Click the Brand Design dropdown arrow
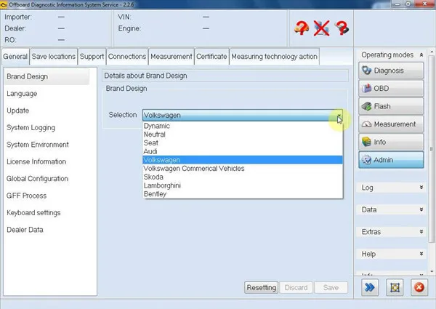 [339, 115]
